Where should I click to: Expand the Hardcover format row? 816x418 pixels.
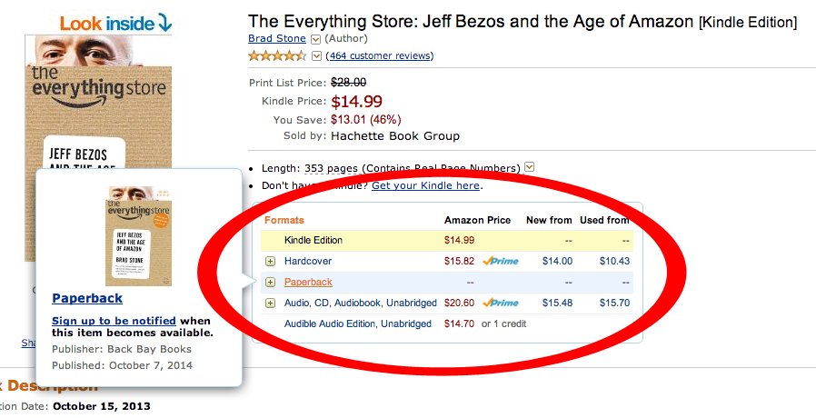270,261
